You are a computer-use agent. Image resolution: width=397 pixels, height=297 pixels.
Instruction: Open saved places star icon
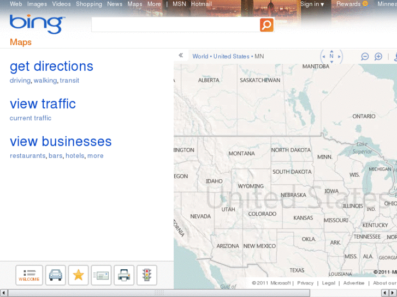pyautogui.click(x=78, y=275)
